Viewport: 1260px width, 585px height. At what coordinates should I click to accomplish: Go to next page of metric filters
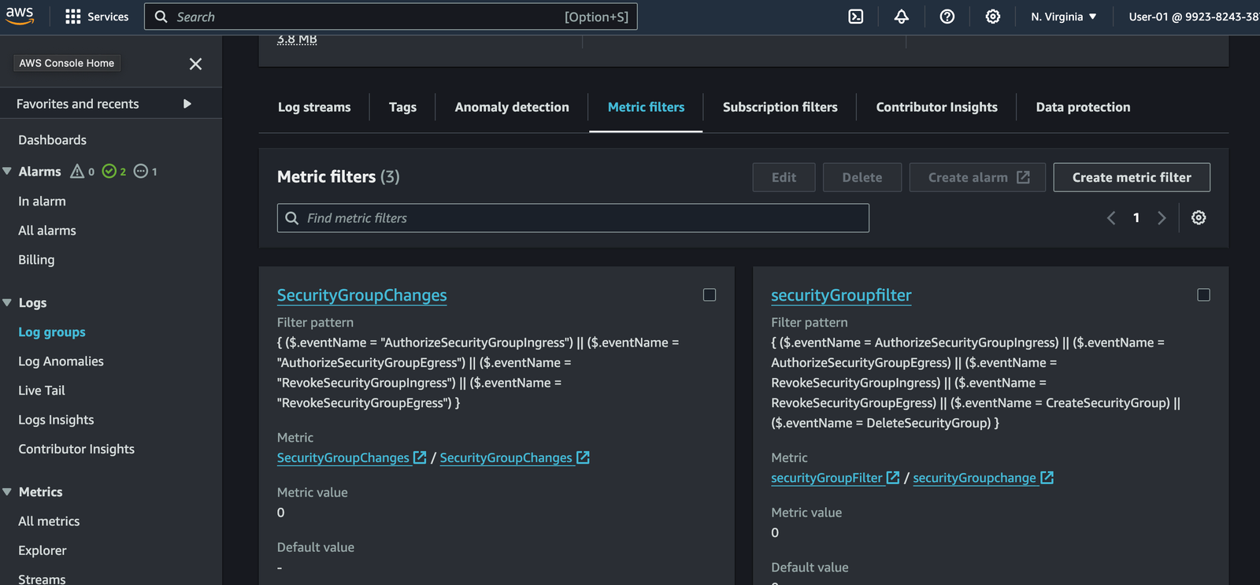(1162, 218)
